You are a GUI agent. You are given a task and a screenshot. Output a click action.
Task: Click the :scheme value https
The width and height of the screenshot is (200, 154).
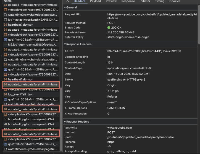tap(111, 142)
